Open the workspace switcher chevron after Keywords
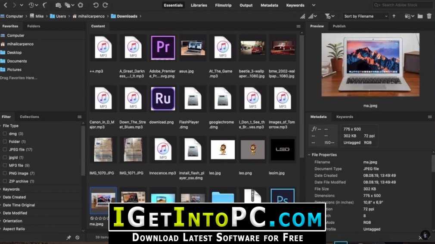 [314, 5]
